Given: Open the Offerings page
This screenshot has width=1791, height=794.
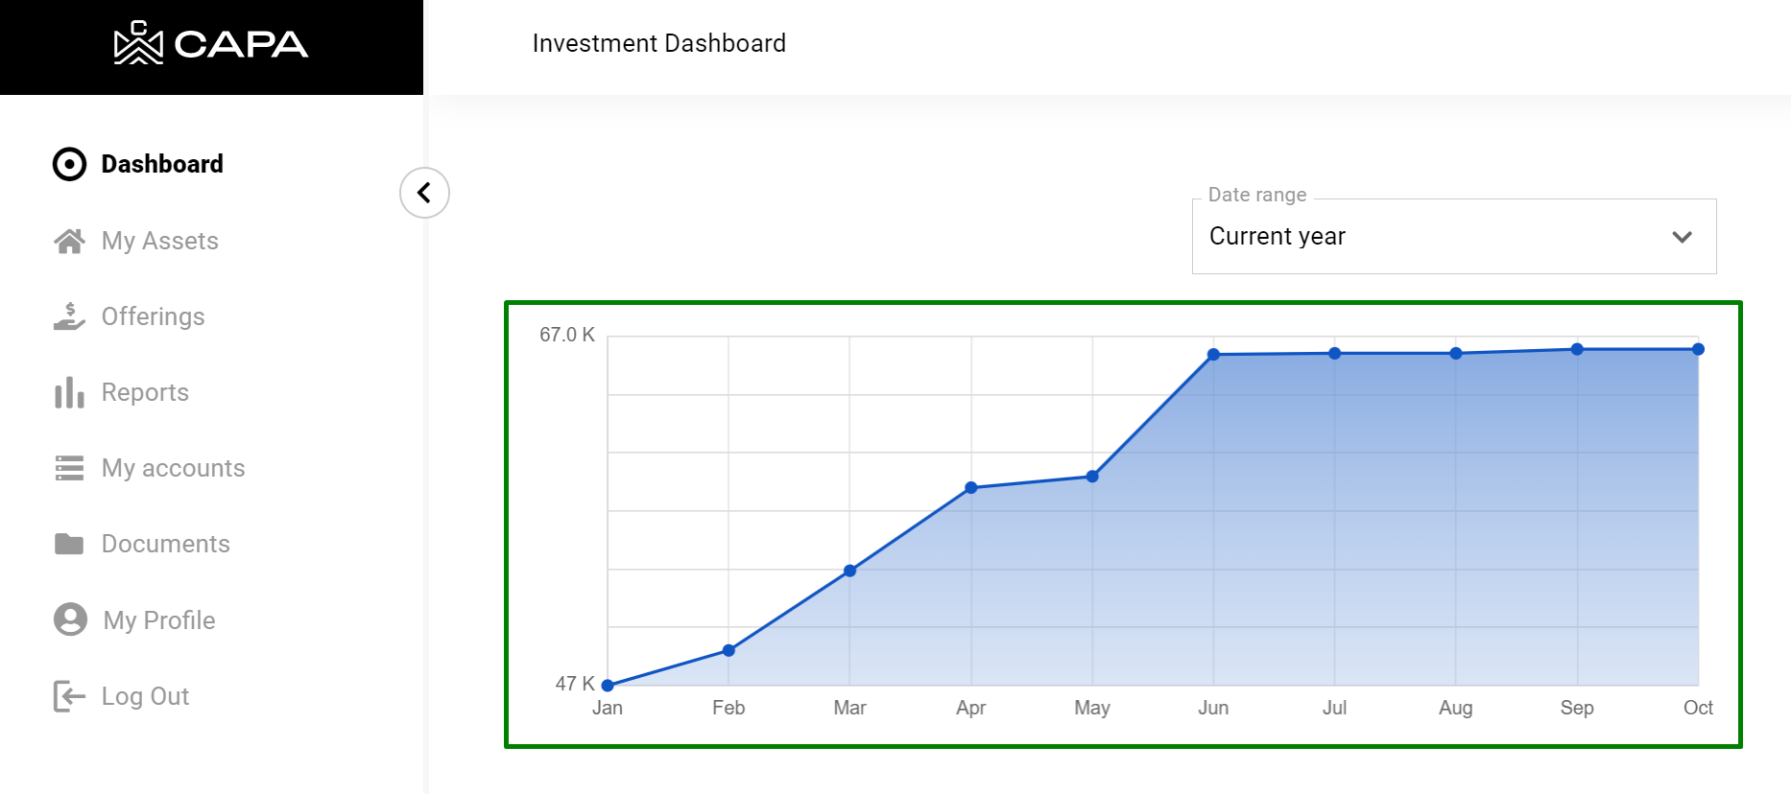Looking at the screenshot, I should click(154, 316).
